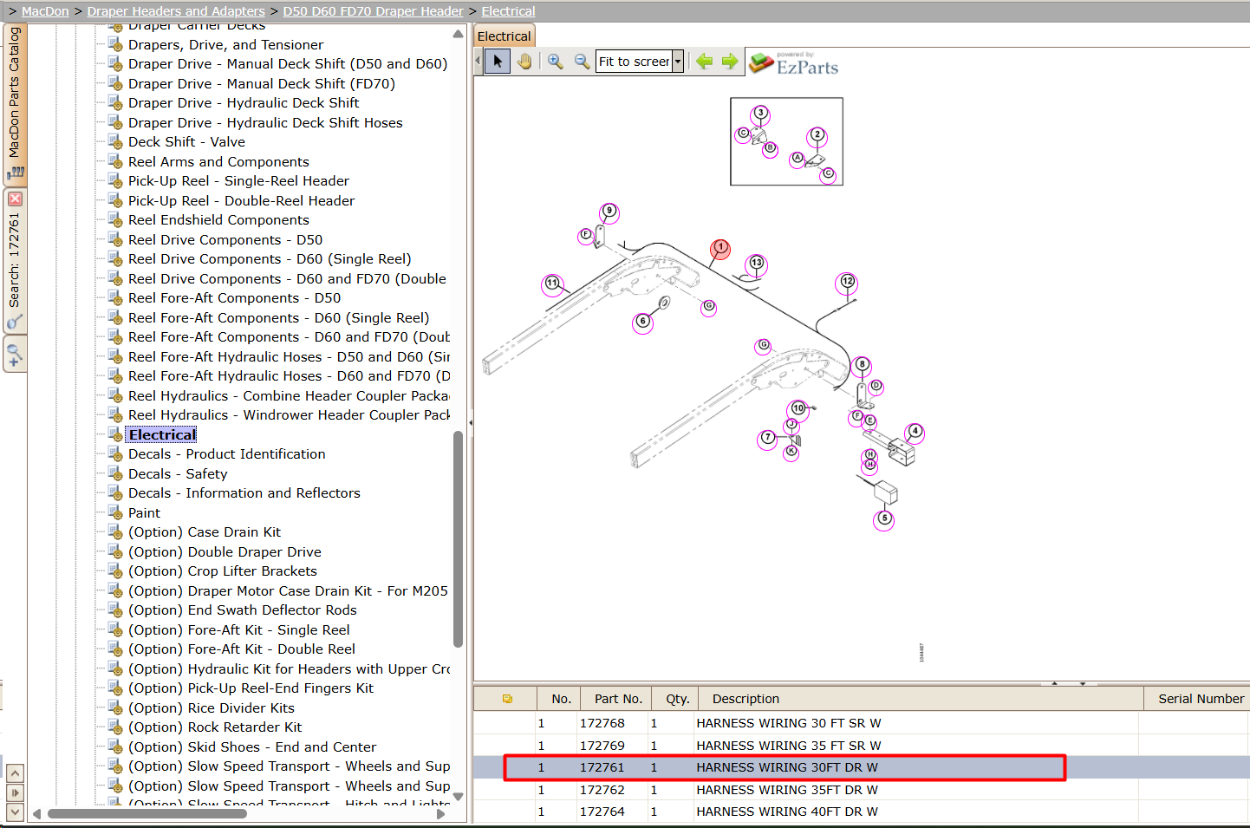1250x828 pixels.
Task: Select callout 13 on the diagram
Action: coord(757,263)
